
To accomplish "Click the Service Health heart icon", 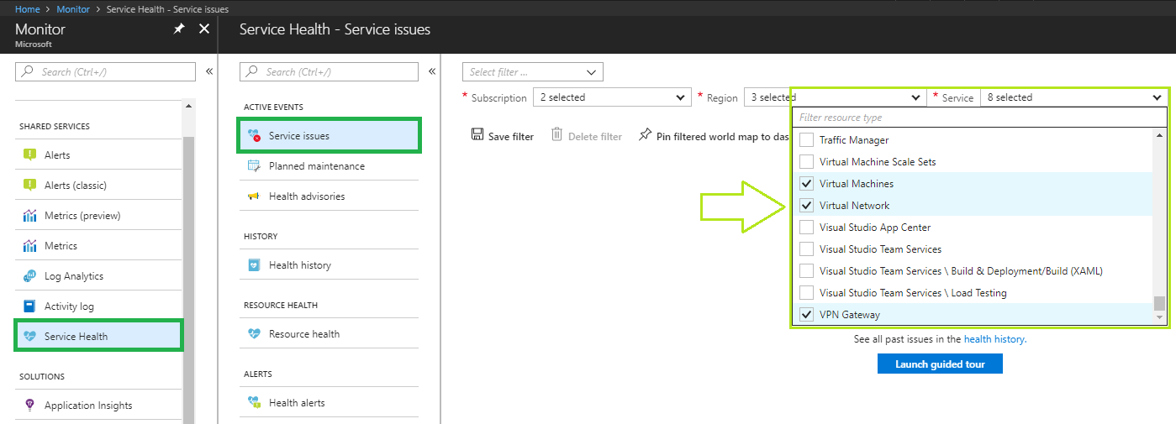I will point(30,337).
